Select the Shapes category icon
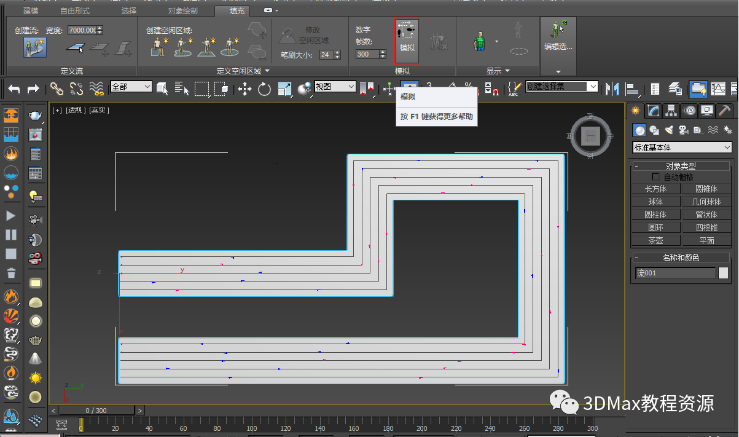The image size is (739, 437). [x=654, y=130]
